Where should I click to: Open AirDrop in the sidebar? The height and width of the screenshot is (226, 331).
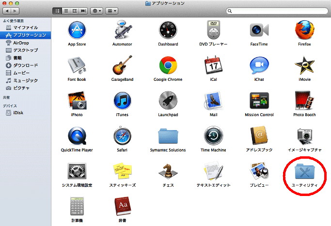25,43
